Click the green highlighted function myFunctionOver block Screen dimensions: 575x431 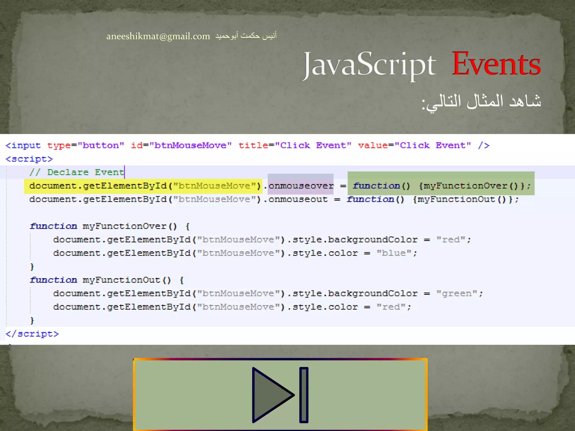(x=441, y=186)
